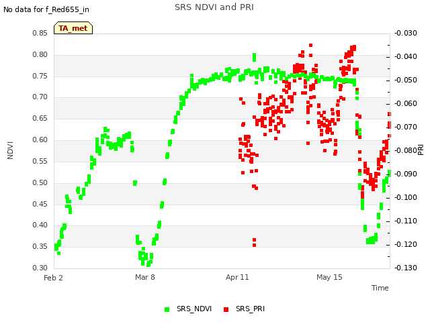The height and width of the screenshot is (322, 430).
Task: Click the chart title SRS NDVI and PRI
Action: 214,7
